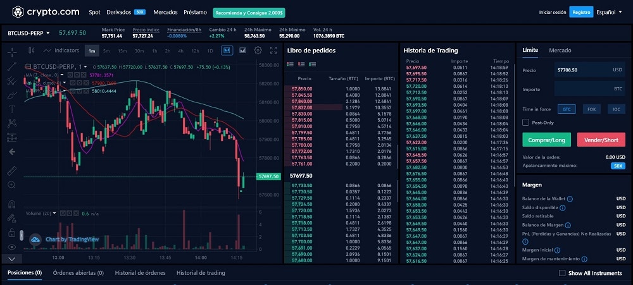Switch to TradingView candlestick chart view
The image size is (633, 285).
click(x=227, y=51)
